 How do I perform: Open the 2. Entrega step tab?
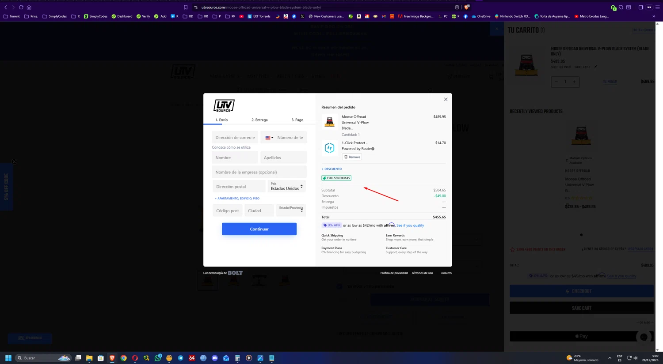point(259,120)
